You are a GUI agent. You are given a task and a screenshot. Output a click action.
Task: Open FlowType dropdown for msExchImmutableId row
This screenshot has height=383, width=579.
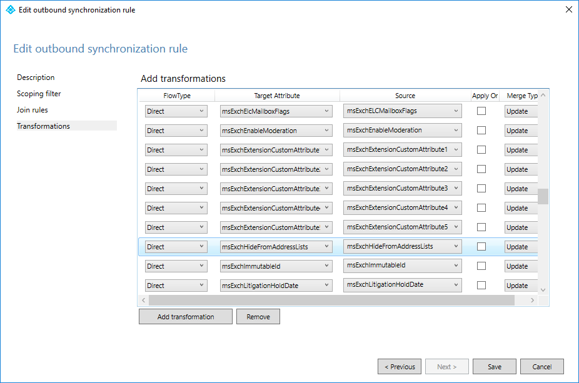click(176, 266)
